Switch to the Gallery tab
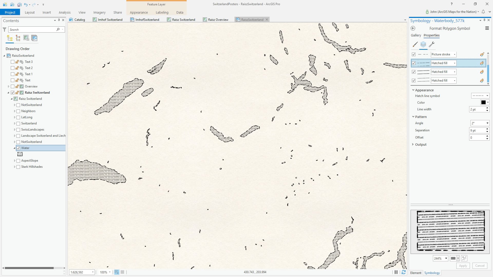 tap(416, 35)
